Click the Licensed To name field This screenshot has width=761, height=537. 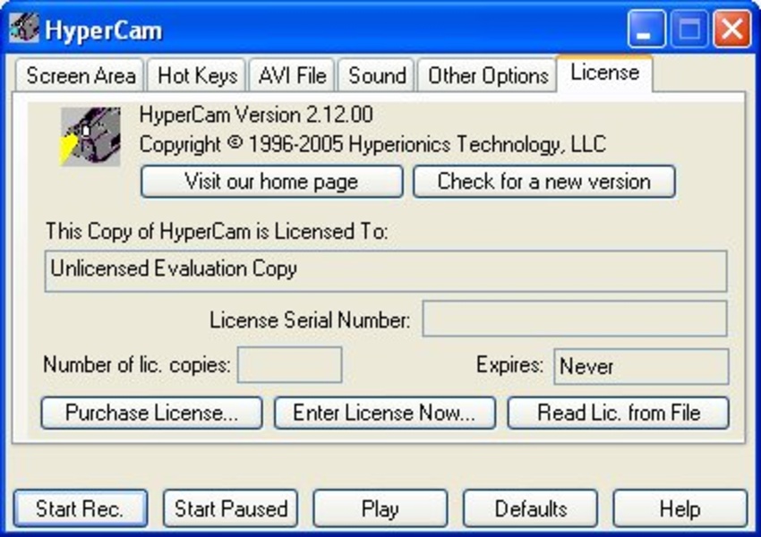(386, 270)
